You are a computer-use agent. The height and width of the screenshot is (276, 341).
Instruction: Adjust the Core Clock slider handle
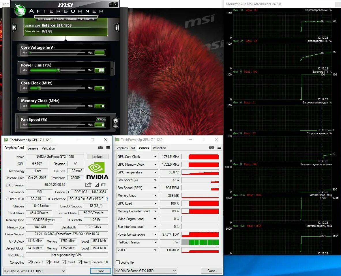39,88
